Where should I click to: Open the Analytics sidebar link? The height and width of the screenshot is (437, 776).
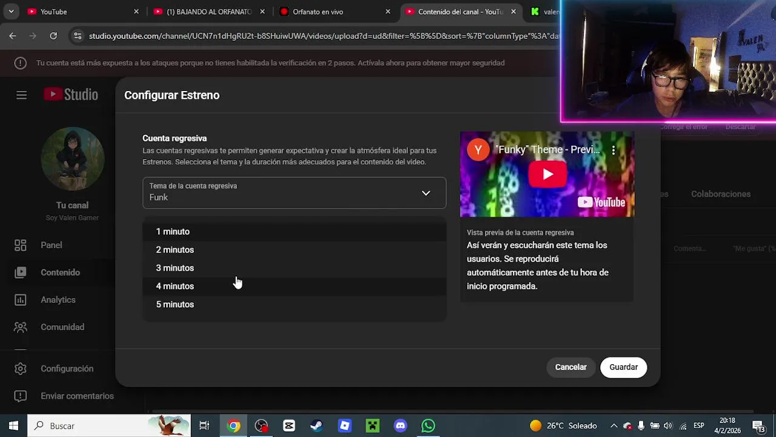(58, 300)
